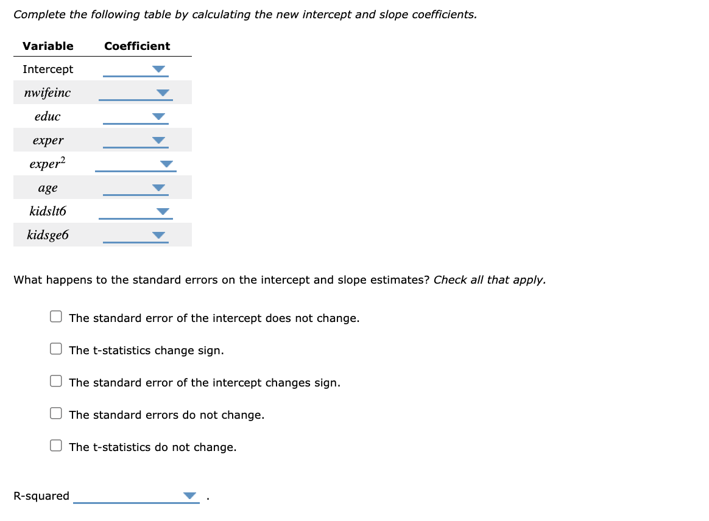Screen dimensions: 709x521
Task: Check 'The standard error of the intercept does not change'
Action: pyautogui.click(x=55, y=316)
